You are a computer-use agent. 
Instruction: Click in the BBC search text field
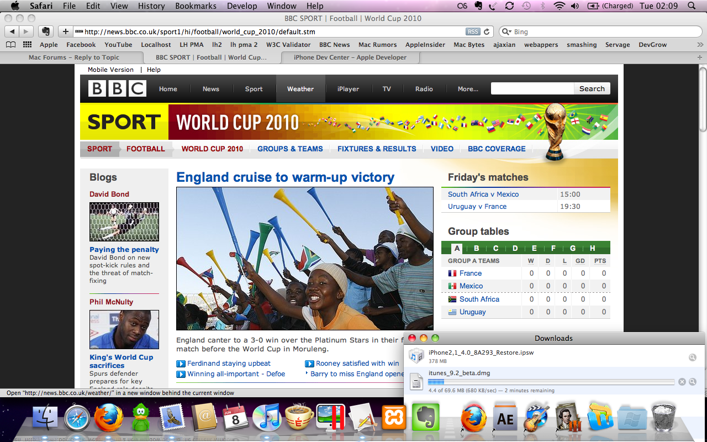point(532,88)
